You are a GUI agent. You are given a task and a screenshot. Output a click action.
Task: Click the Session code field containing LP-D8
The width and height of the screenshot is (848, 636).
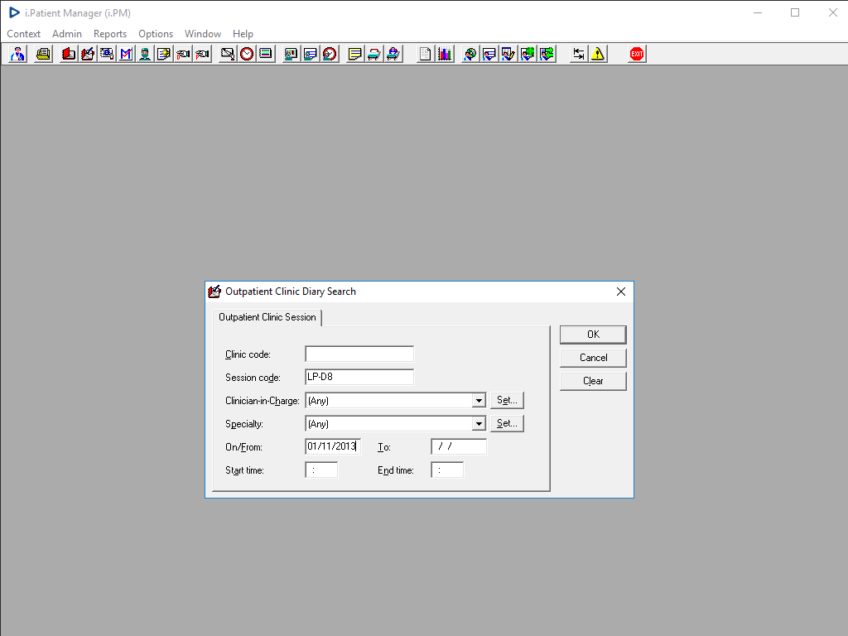coord(359,377)
